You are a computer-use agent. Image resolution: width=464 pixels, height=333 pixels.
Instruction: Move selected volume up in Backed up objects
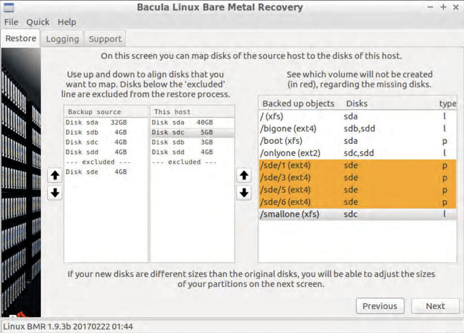pos(244,176)
